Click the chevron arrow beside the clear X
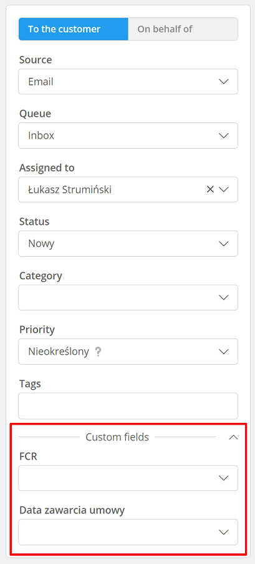 click(x=224, y=189)
